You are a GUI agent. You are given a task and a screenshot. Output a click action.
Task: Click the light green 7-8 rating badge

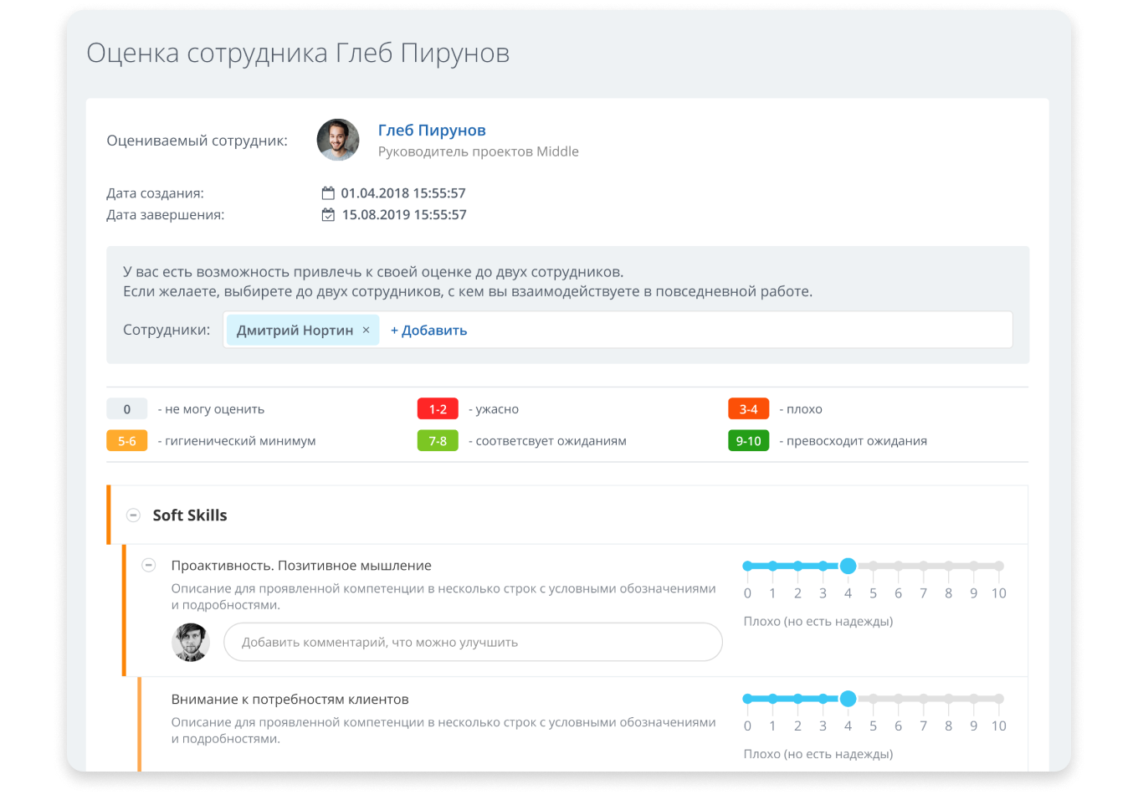tap(438, 440)
